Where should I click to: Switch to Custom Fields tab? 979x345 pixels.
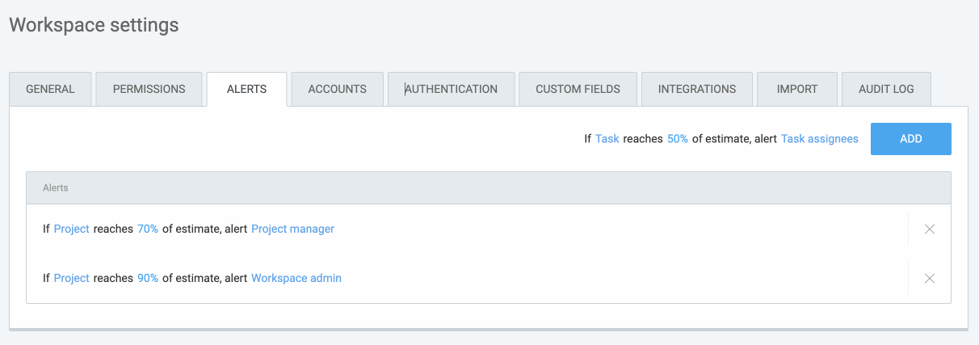[578, 89]
